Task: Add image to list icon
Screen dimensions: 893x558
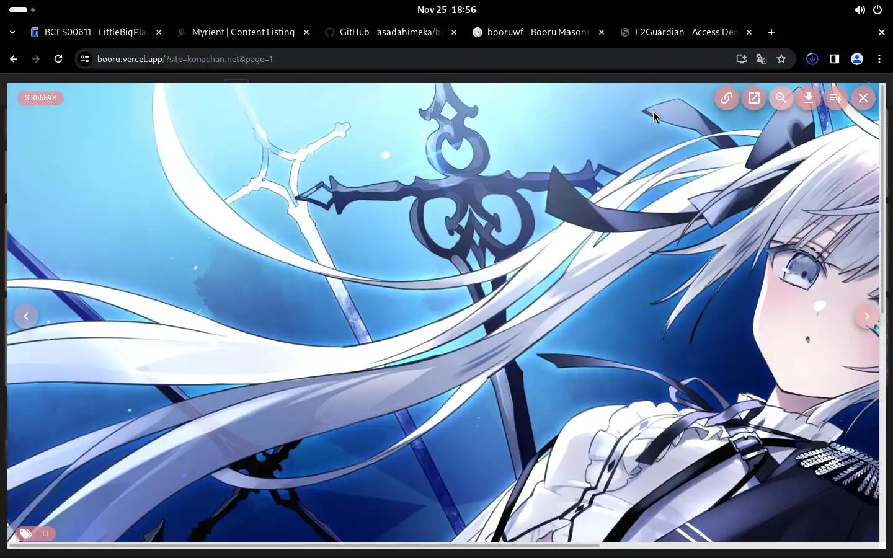Action: click(x=836, y=98)
